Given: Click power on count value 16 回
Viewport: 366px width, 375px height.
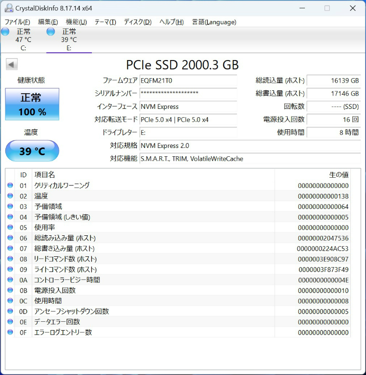Looking at the screenshot, I should click(334, 119).
